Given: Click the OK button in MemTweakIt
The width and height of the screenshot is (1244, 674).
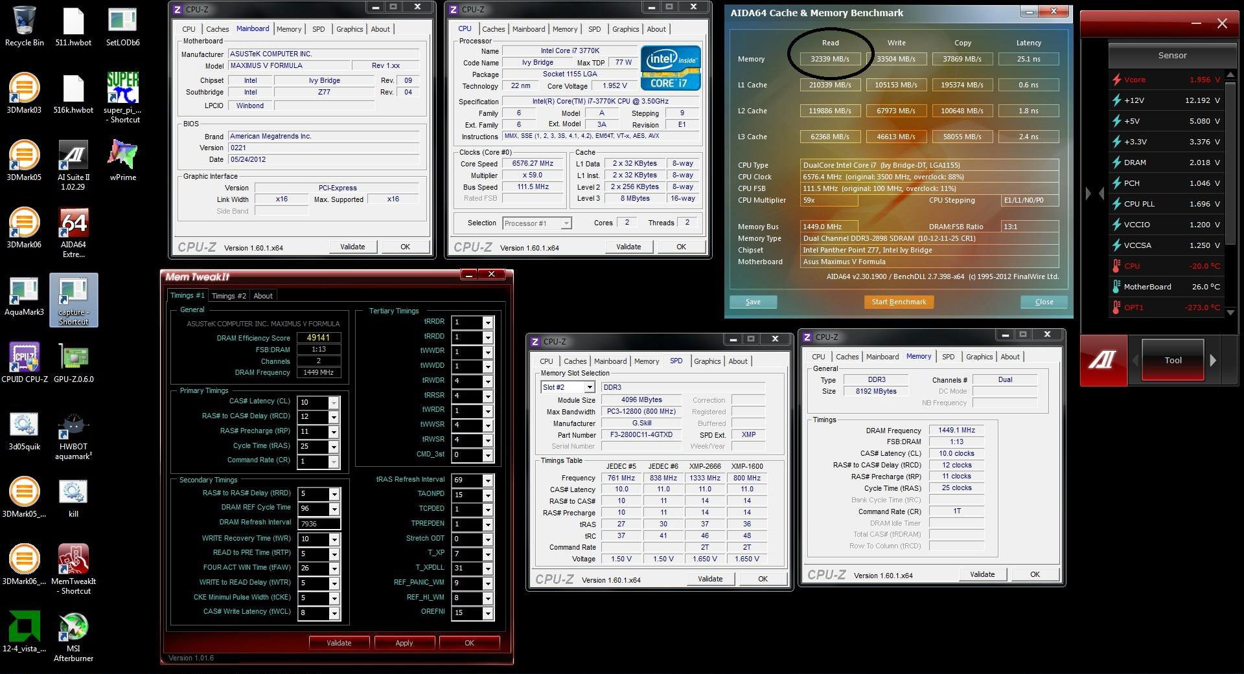Looking at the screenshot, I should [469, 643].
